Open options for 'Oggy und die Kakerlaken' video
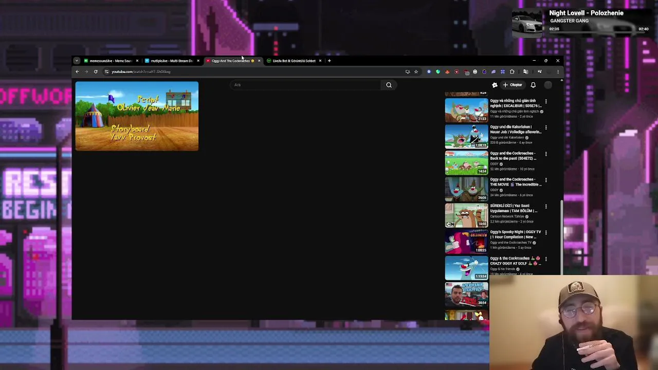The width and height of the screenshot is (658, 370). (x=546, y=127)
